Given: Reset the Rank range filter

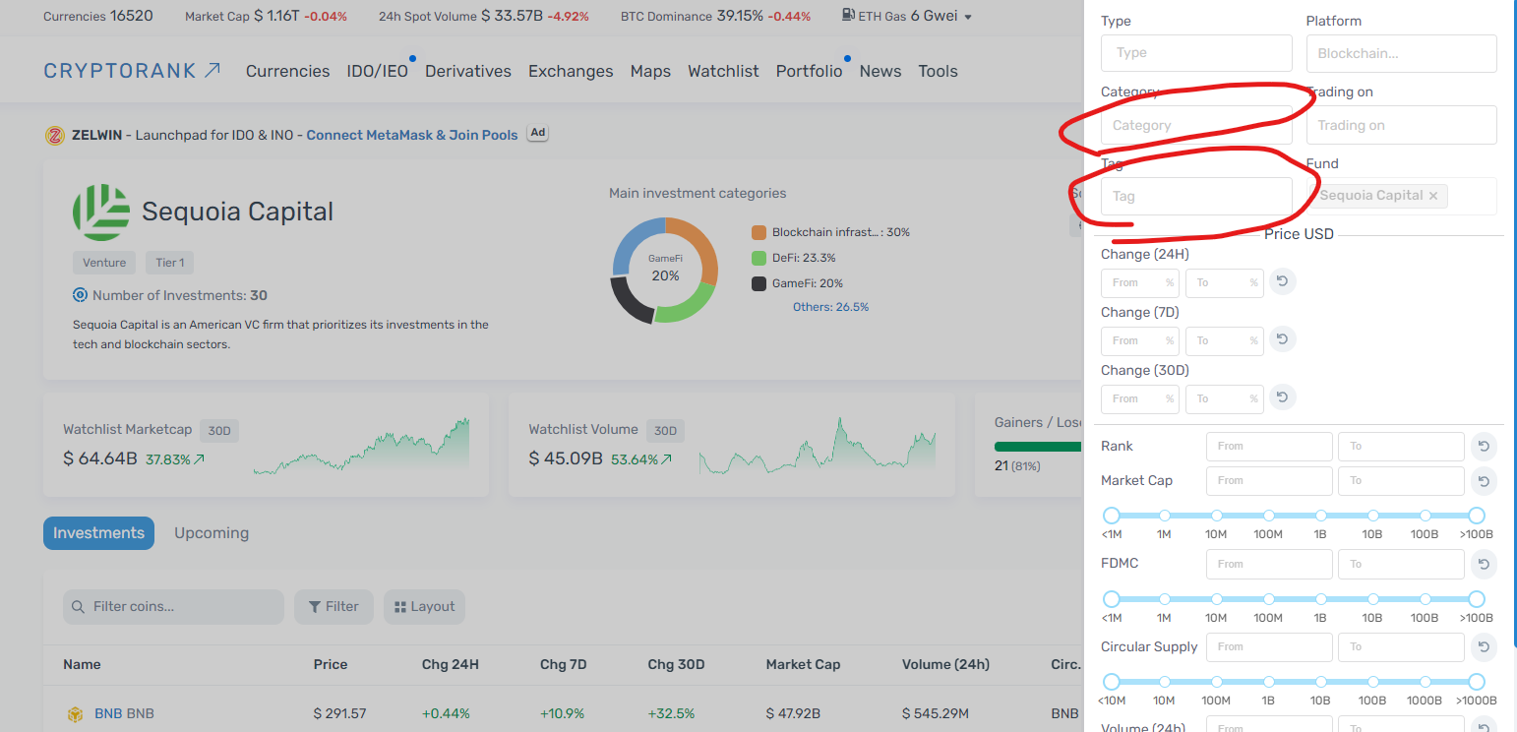Looking at the screenshot, I should [x=1483, y=447].
